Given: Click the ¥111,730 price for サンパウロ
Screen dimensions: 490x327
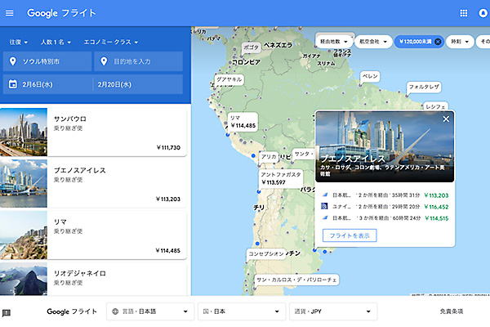Looking at the screenshot, I should (x=168, y=148).
